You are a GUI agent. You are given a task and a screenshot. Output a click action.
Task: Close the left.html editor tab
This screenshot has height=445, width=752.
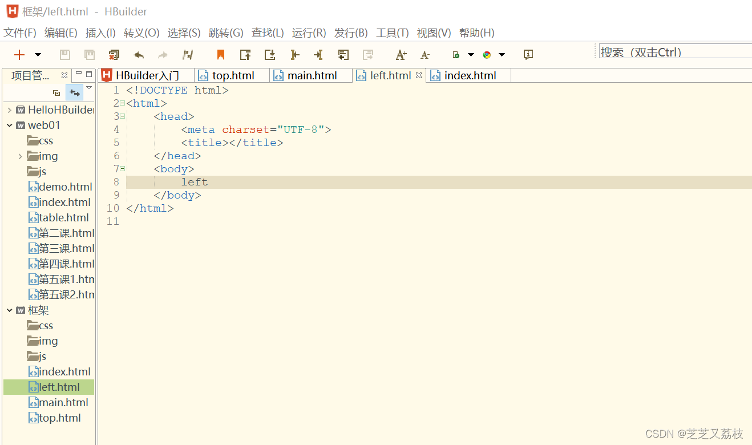pos(418,75)
